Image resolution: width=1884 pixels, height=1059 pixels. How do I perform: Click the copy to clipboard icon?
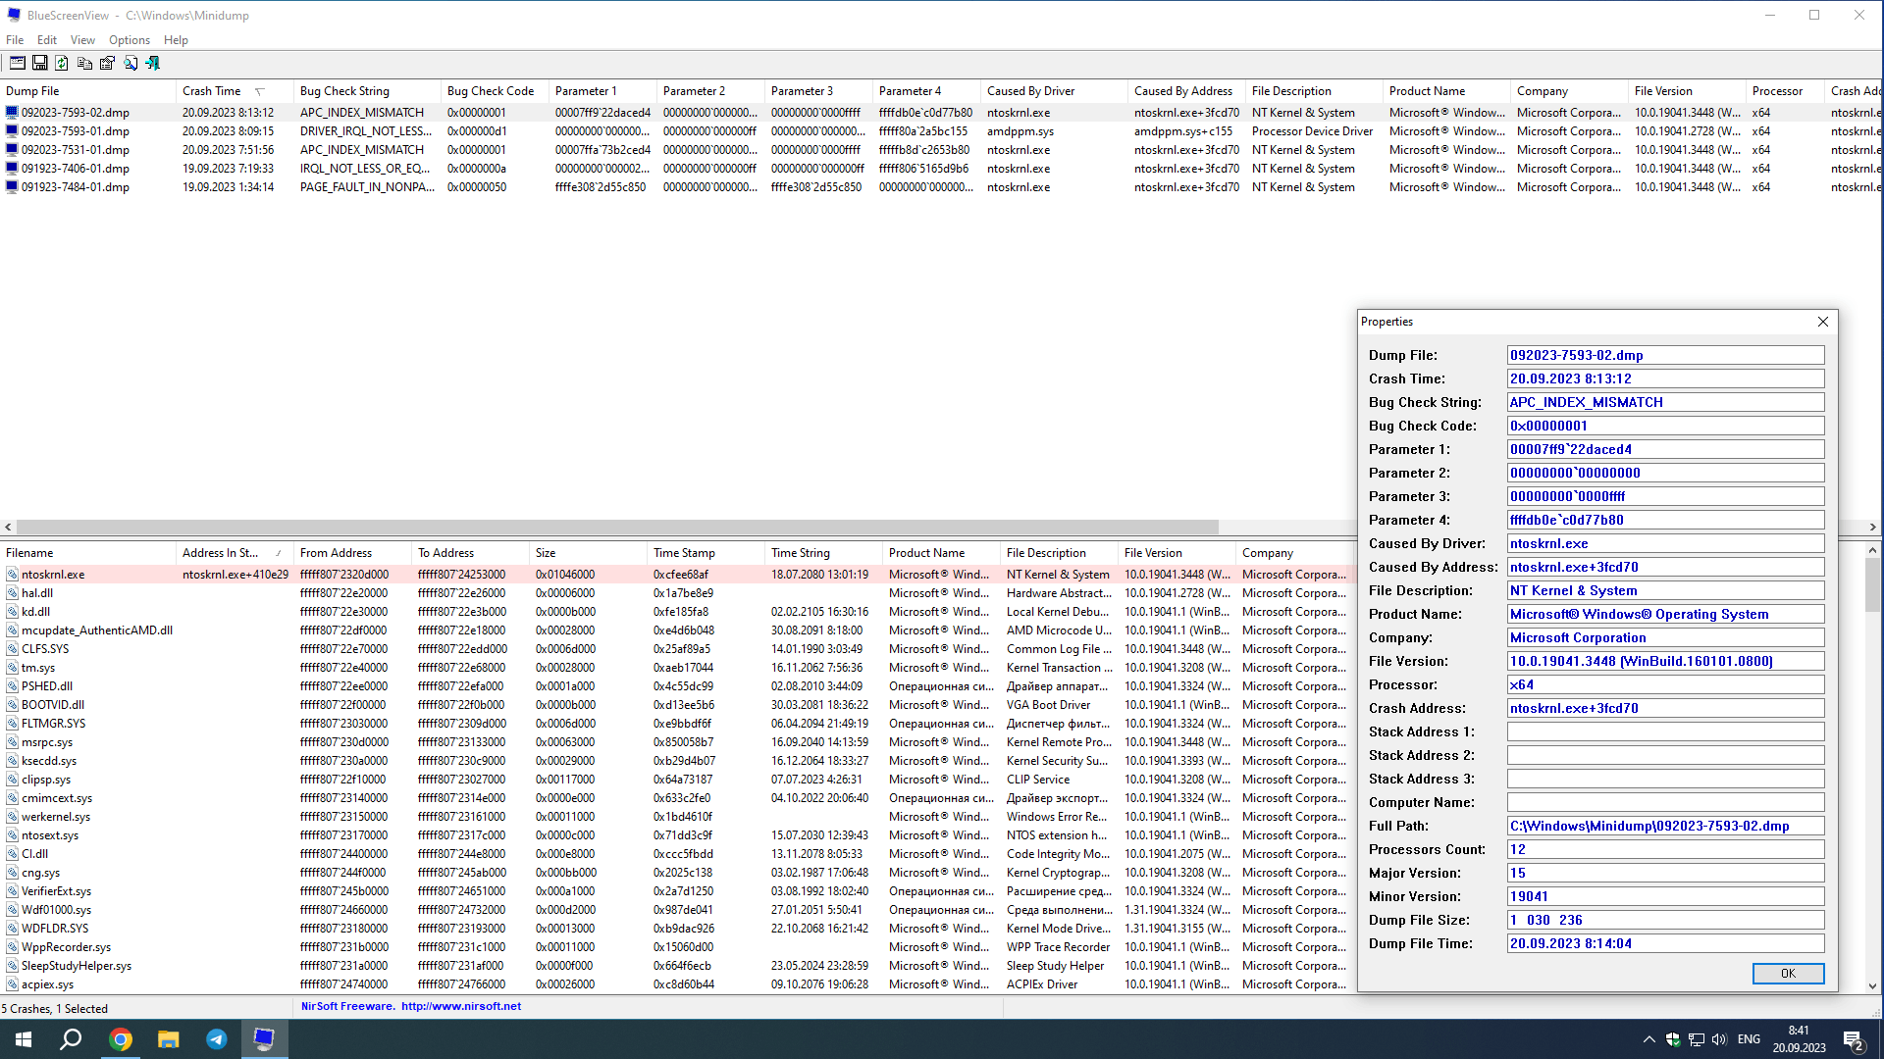(x=84, y=62)
